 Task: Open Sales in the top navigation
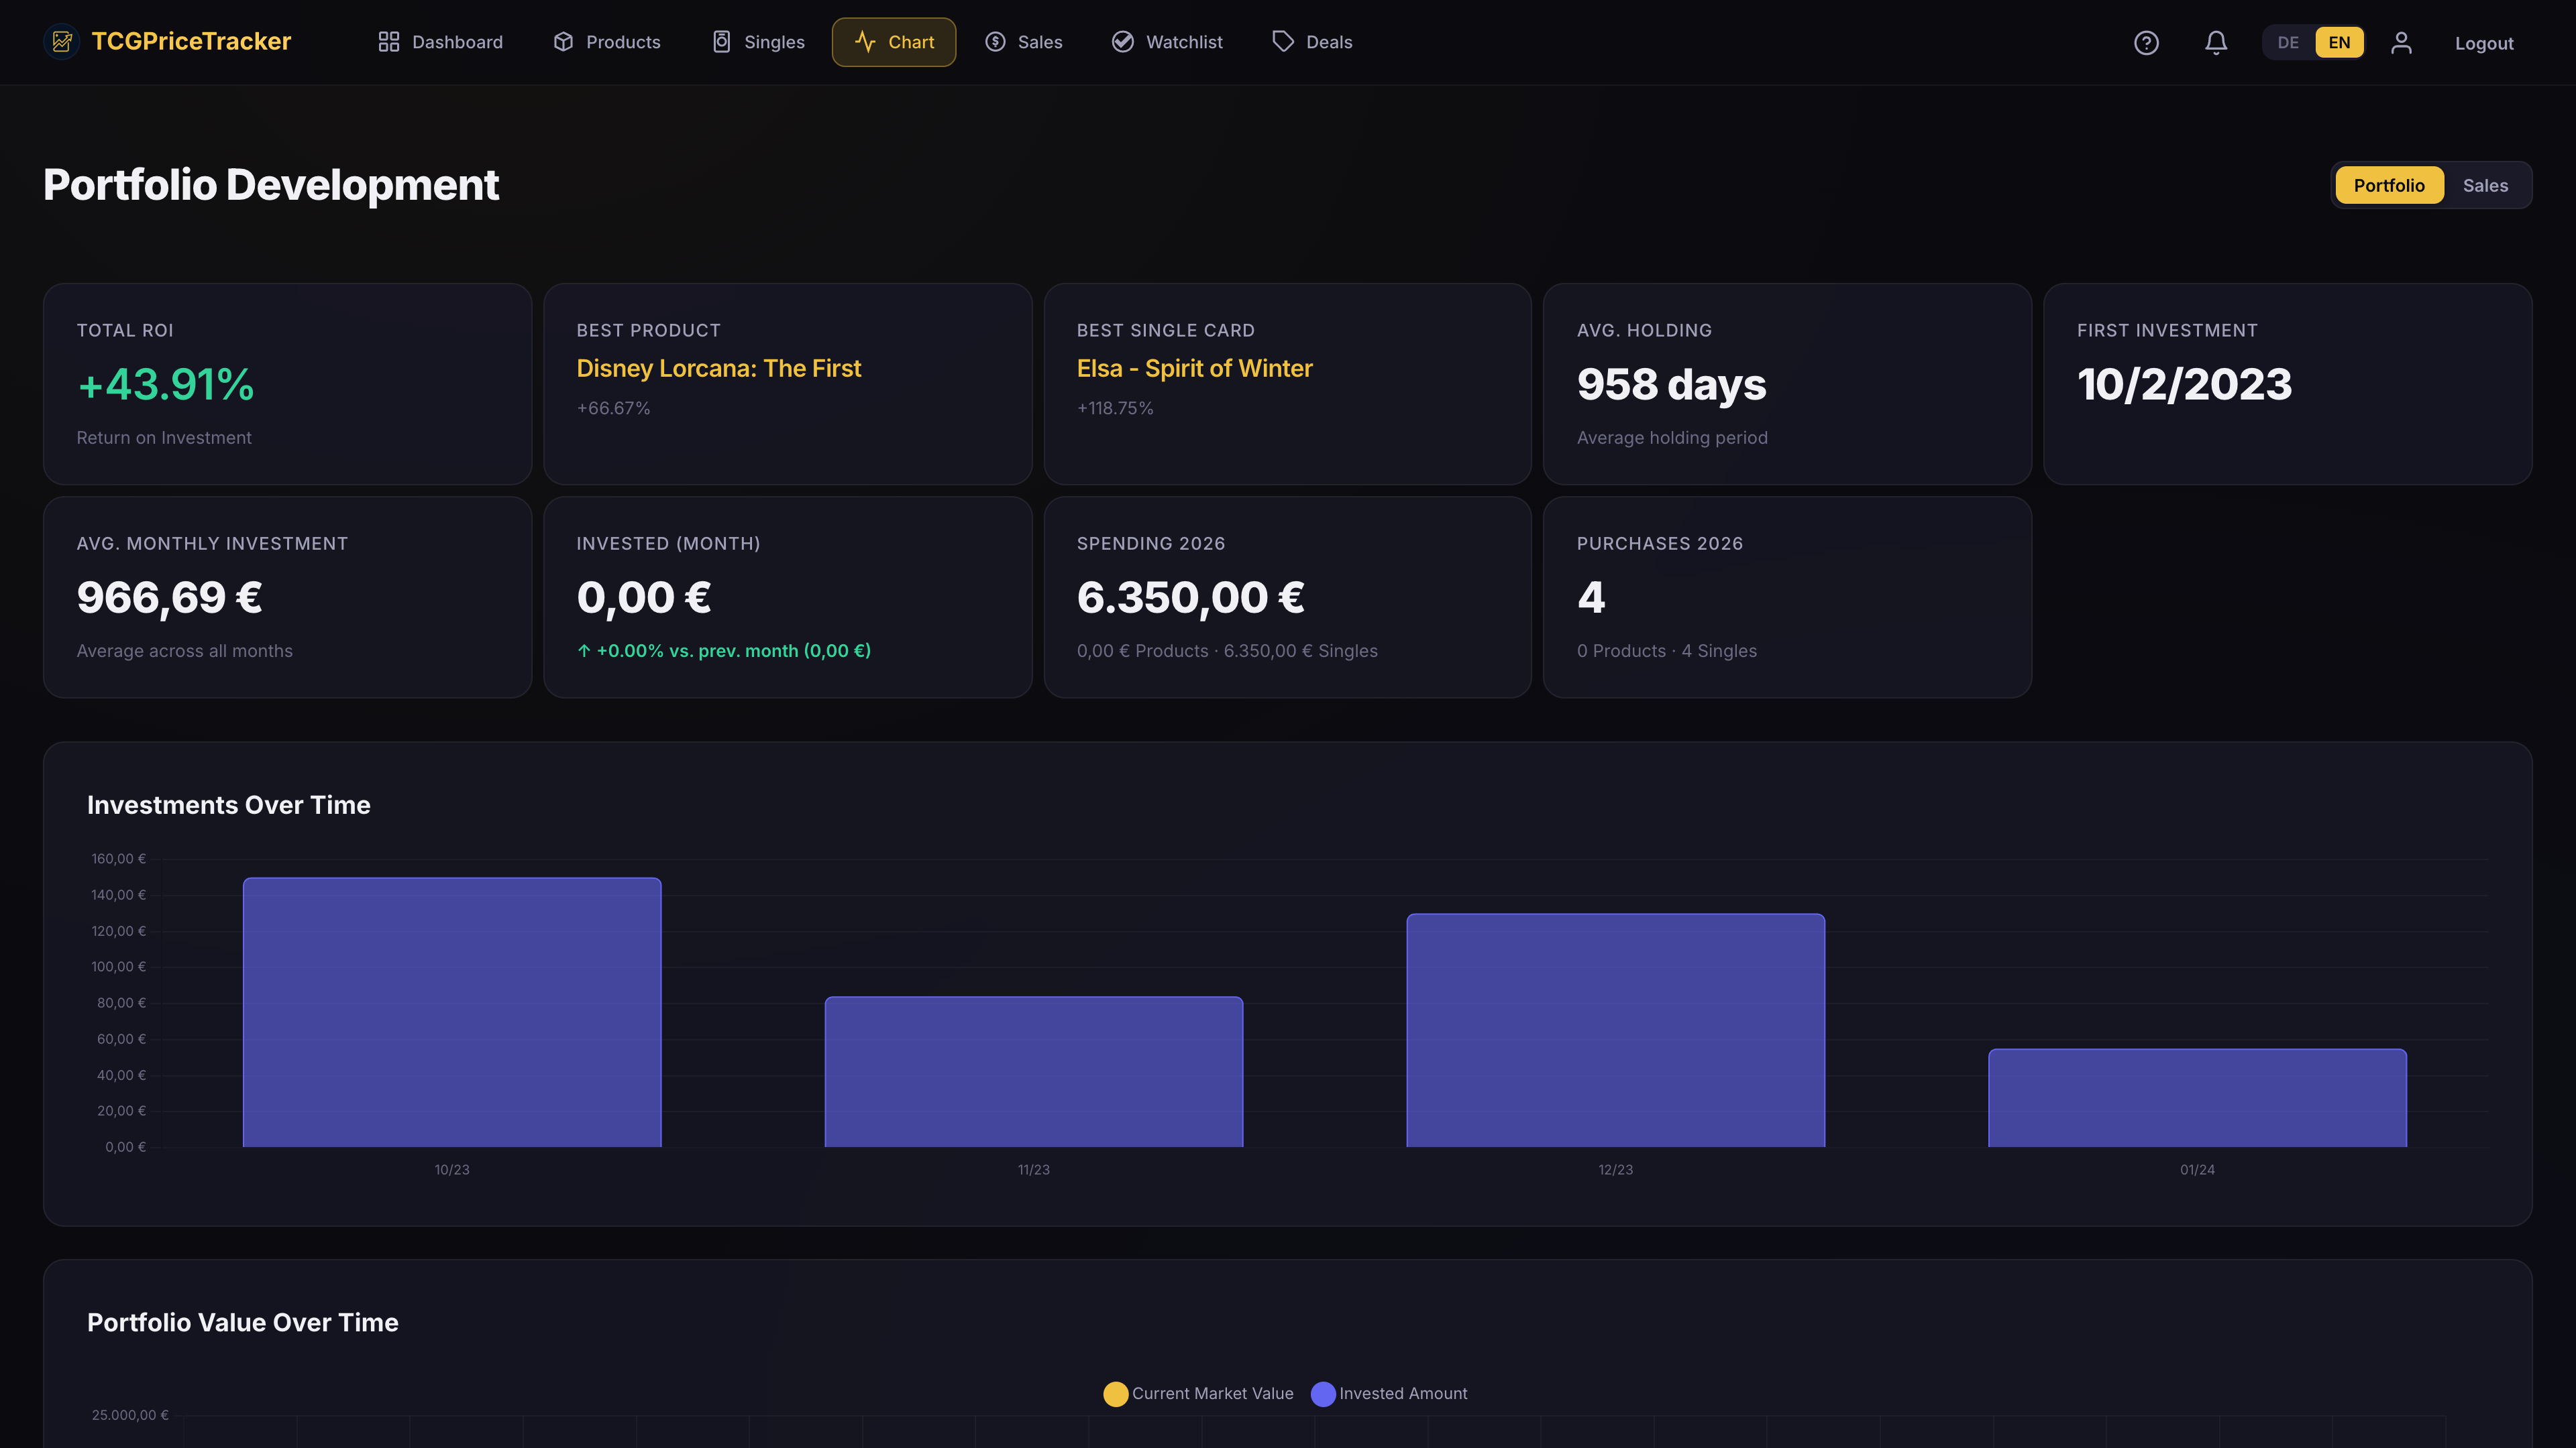coord(1024,42)
